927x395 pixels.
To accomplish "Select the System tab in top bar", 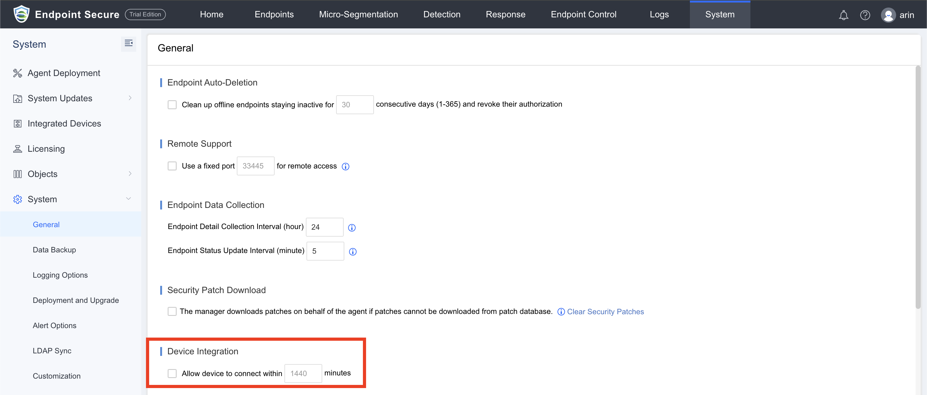I will [x=720, y=15].
